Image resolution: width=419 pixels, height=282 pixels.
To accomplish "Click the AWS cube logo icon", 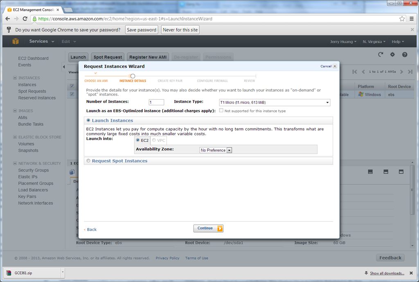I will point(16,41).
